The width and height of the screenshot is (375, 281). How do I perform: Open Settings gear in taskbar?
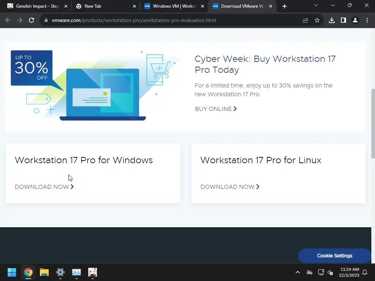(x=60, y=272)
